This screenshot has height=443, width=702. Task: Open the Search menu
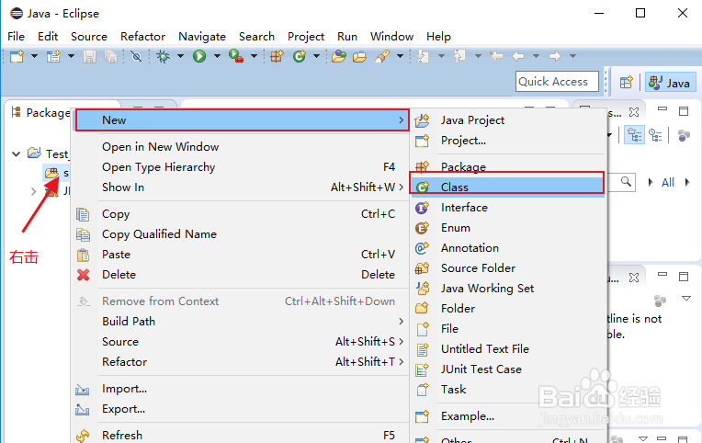(256, 36)
